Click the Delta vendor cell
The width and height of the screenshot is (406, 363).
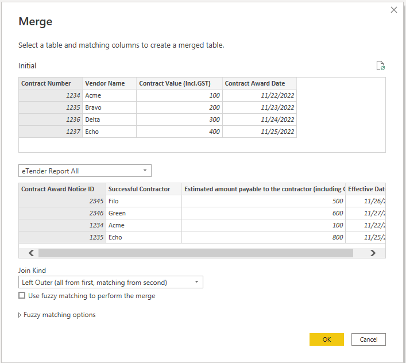[x=109, y=119]
